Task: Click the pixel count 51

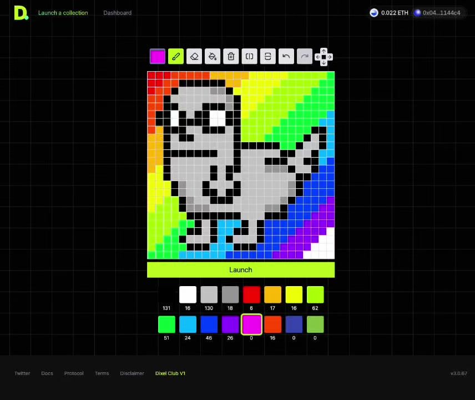Action: [x=166, y=338]
